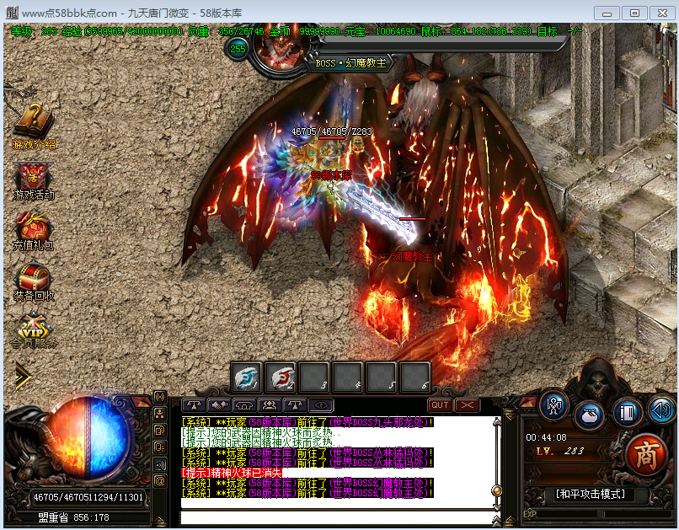Viewport: 679px width, 530px height.
Task: Click the second scales button in chat toolbar
Action: pyautogui.click(x=296, y=405)
